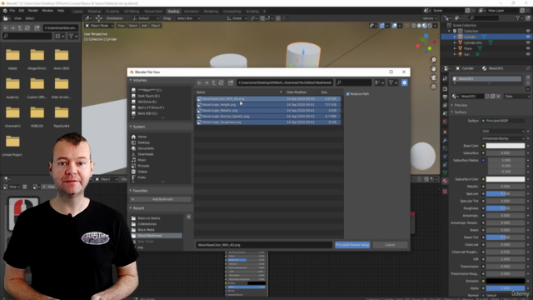
Task: Open the Render menu
Action: point(33,11)
